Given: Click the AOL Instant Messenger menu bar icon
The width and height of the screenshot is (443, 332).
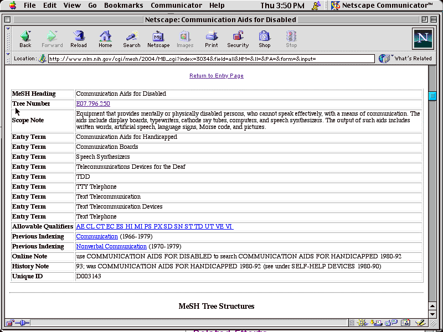Looking at the screenshot, I should [316, 5].
